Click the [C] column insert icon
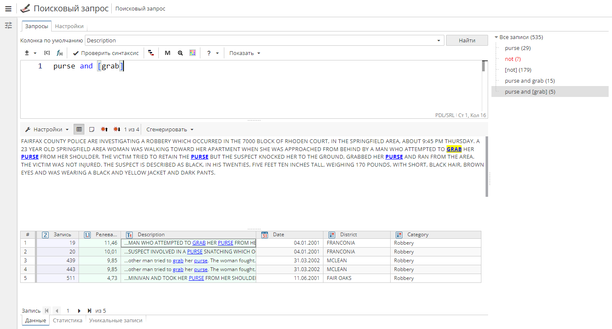The height and width of the screenshot is (329, 612). 47,53
